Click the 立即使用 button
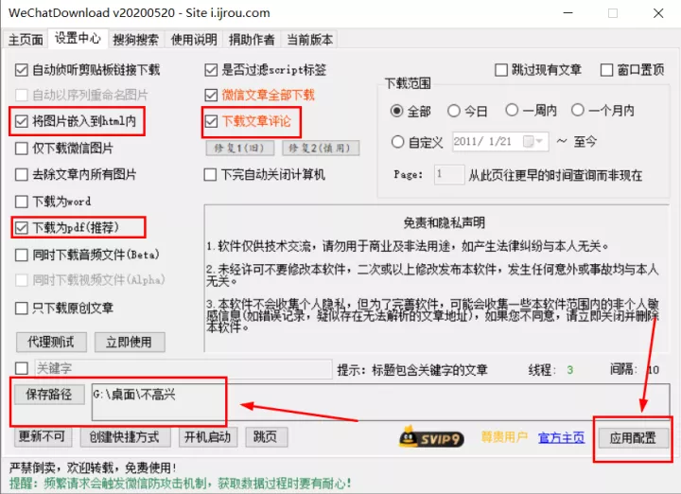 tap(130, 343)
